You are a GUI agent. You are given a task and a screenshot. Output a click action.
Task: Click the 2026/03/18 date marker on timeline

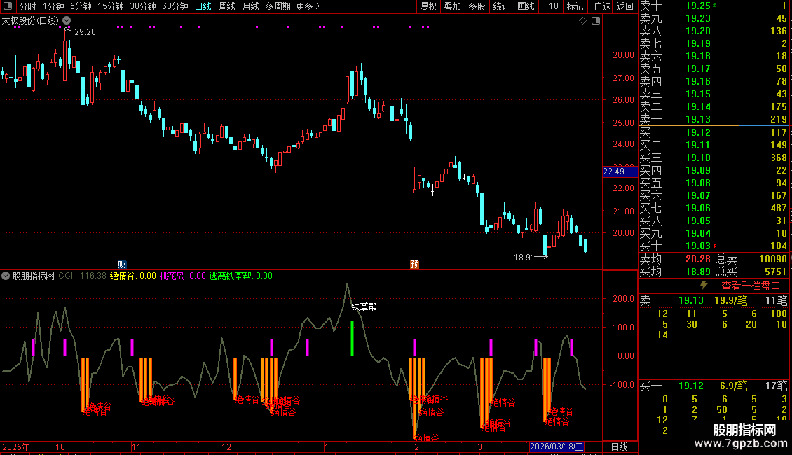(557, 447)
